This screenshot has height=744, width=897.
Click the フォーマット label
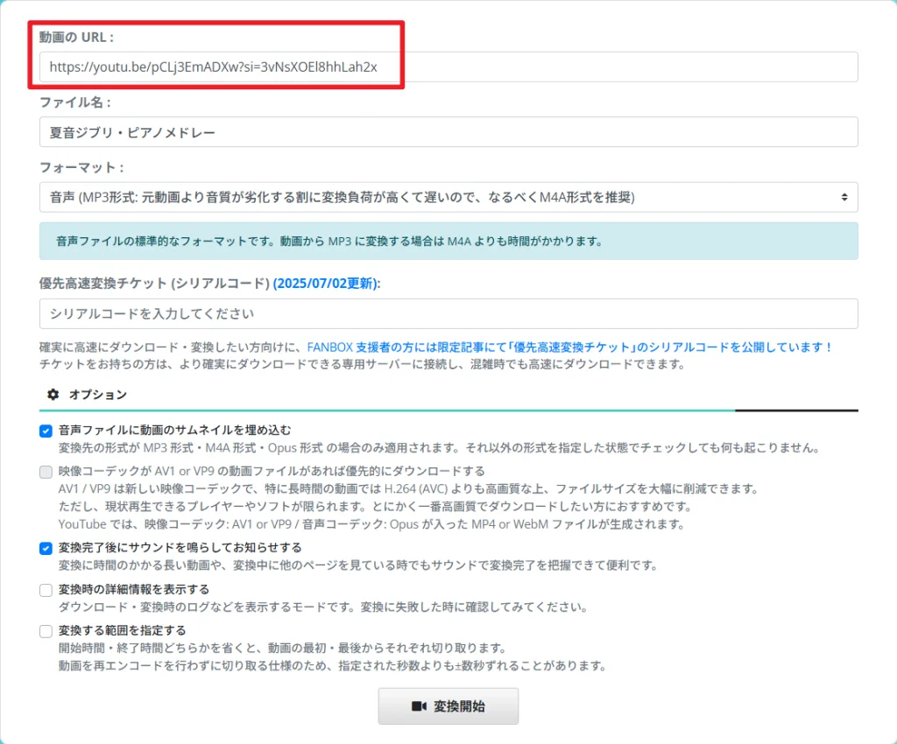pyautogui.click(x=81, y=167)
